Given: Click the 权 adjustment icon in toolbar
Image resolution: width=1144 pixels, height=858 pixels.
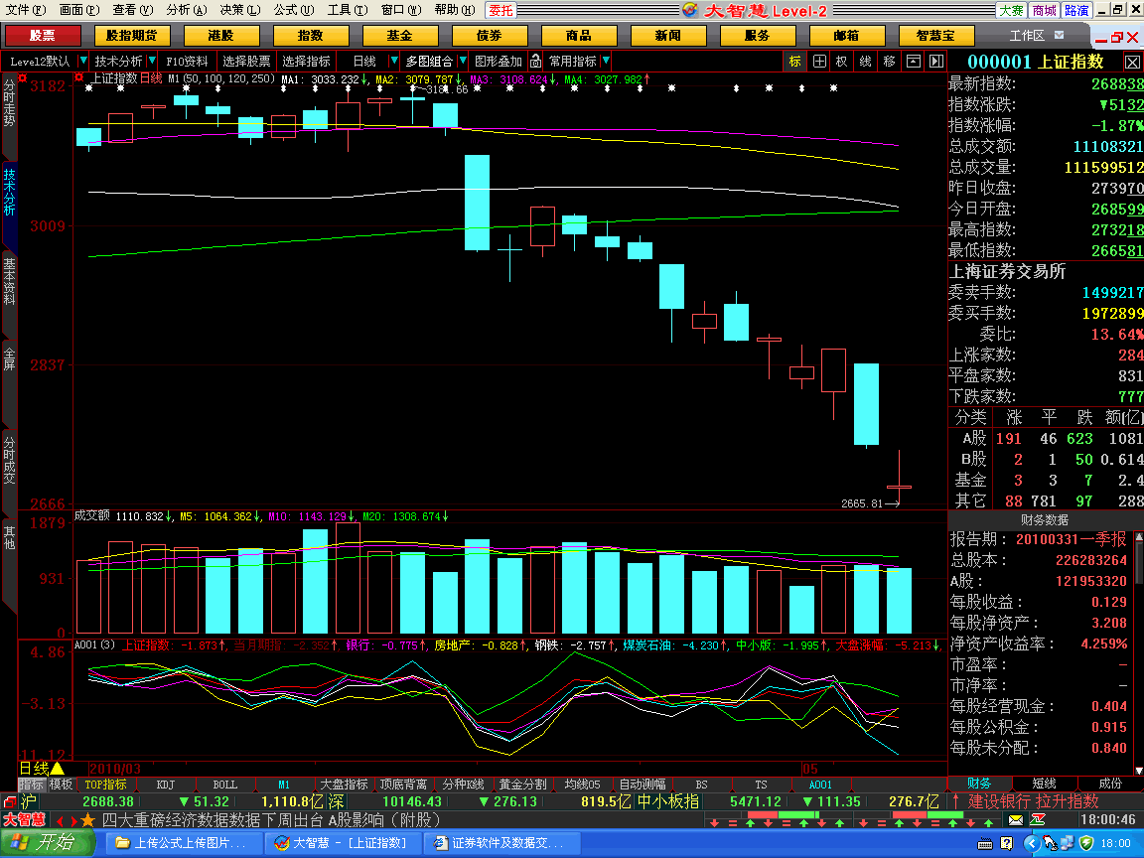Looking at the screenshot, I should [x=842, y=62].
